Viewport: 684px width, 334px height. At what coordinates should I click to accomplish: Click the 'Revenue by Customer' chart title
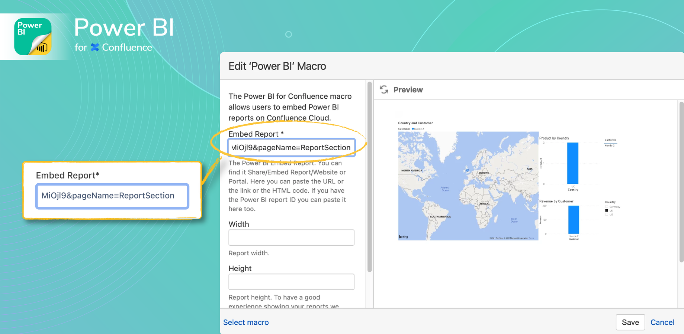click(x=556, y=201)
